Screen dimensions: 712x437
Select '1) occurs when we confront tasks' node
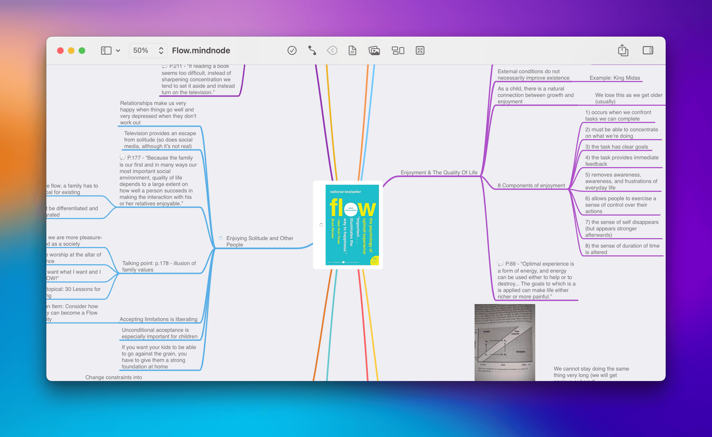coord(618,116)
